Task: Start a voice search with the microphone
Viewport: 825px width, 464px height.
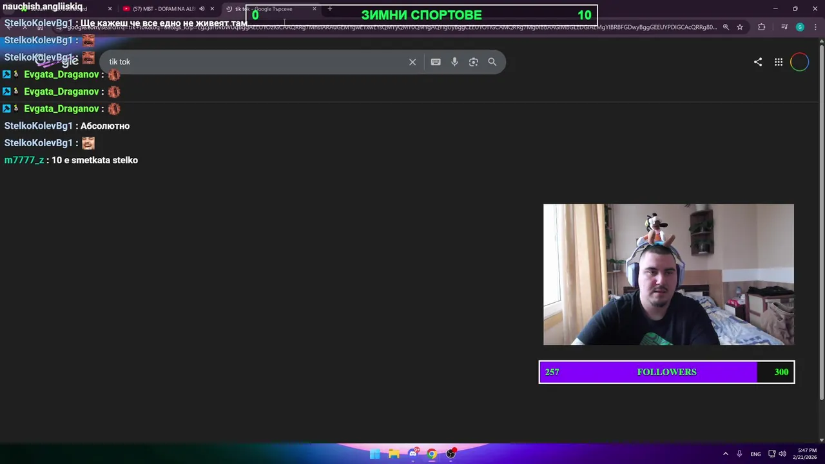Action: [x=454, y=62]
